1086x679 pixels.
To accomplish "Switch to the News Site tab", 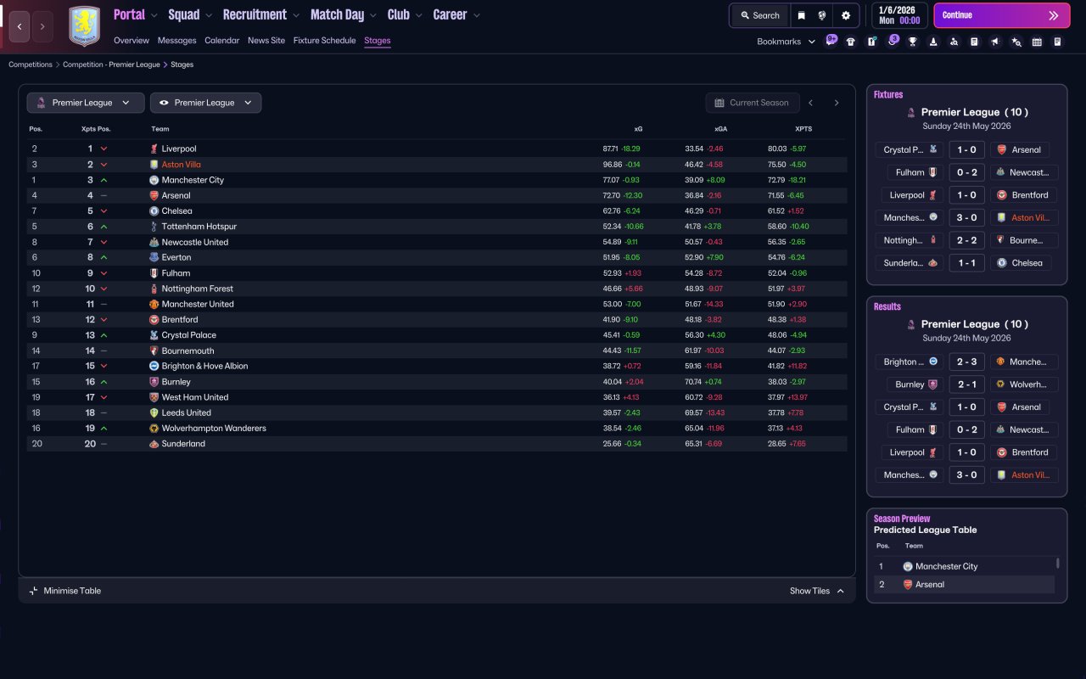I will tap(266, 41).
